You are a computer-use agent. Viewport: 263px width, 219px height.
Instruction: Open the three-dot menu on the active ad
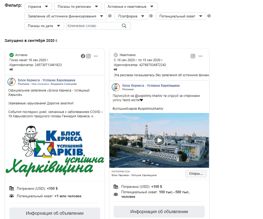pyautogui.click(x=96, y=56)
